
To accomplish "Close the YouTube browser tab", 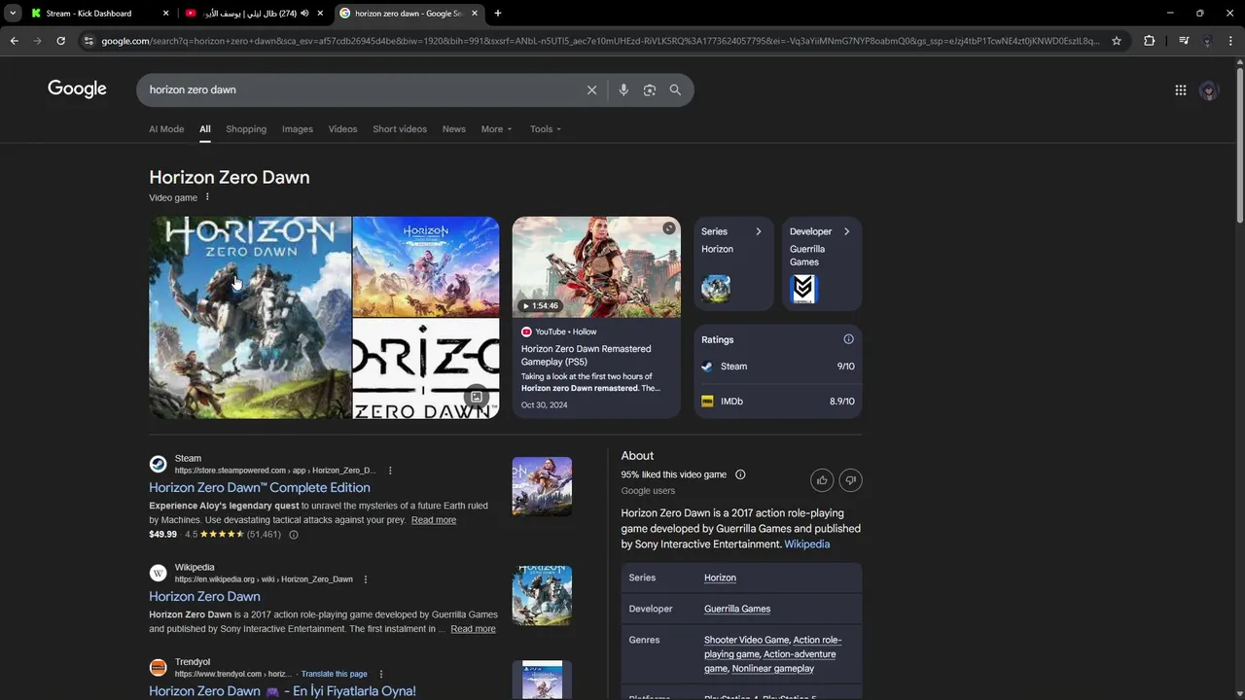I will click(x=320, y=14).
